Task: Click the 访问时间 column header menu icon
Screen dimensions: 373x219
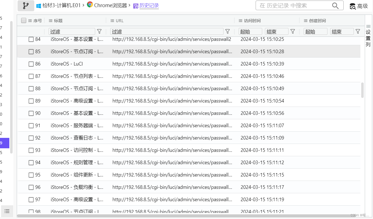Action: click(241, 21)
